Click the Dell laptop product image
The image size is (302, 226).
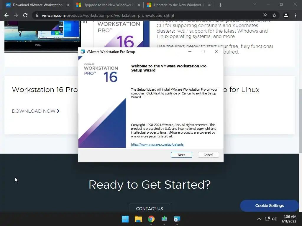42,36
